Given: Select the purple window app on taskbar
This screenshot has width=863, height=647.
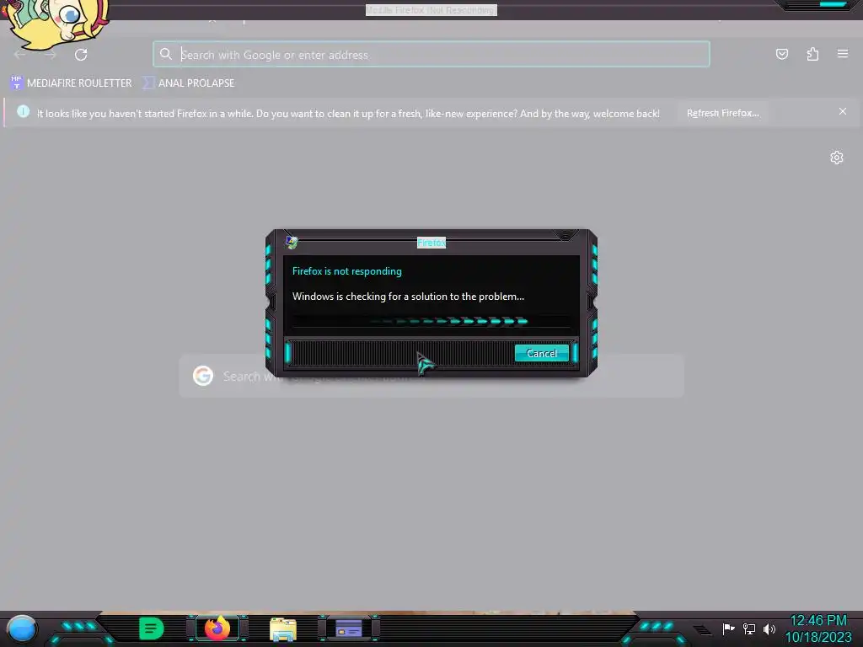Looking at the screenshot, I should click(349, 628).
